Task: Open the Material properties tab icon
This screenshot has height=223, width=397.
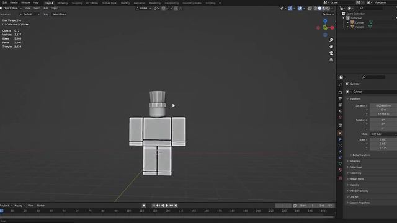Action: pos(340,170)
